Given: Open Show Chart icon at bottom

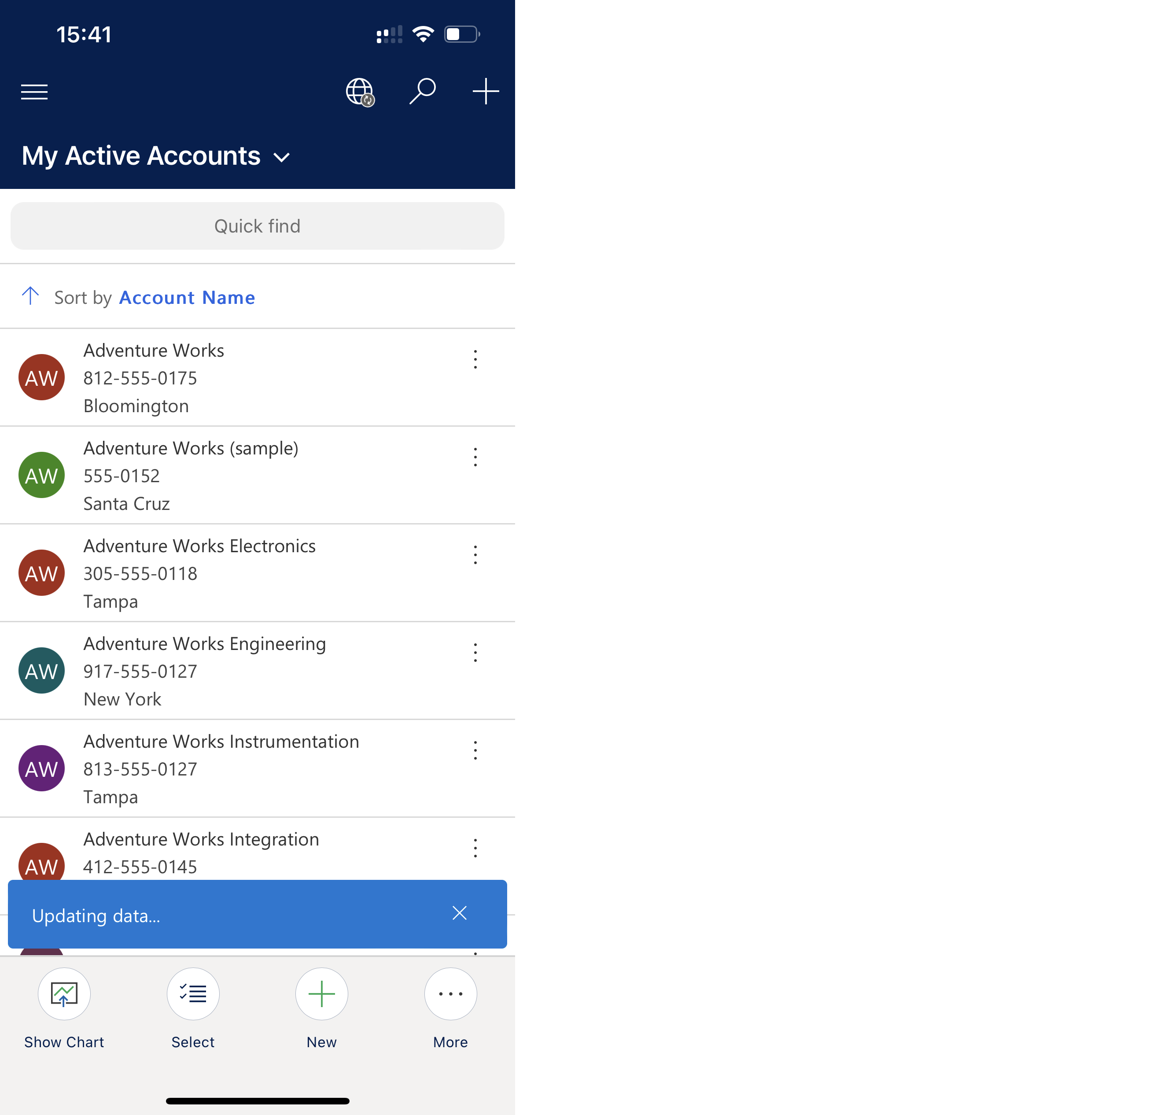Looking at the screenshot, I should click(x=64, y=993).
